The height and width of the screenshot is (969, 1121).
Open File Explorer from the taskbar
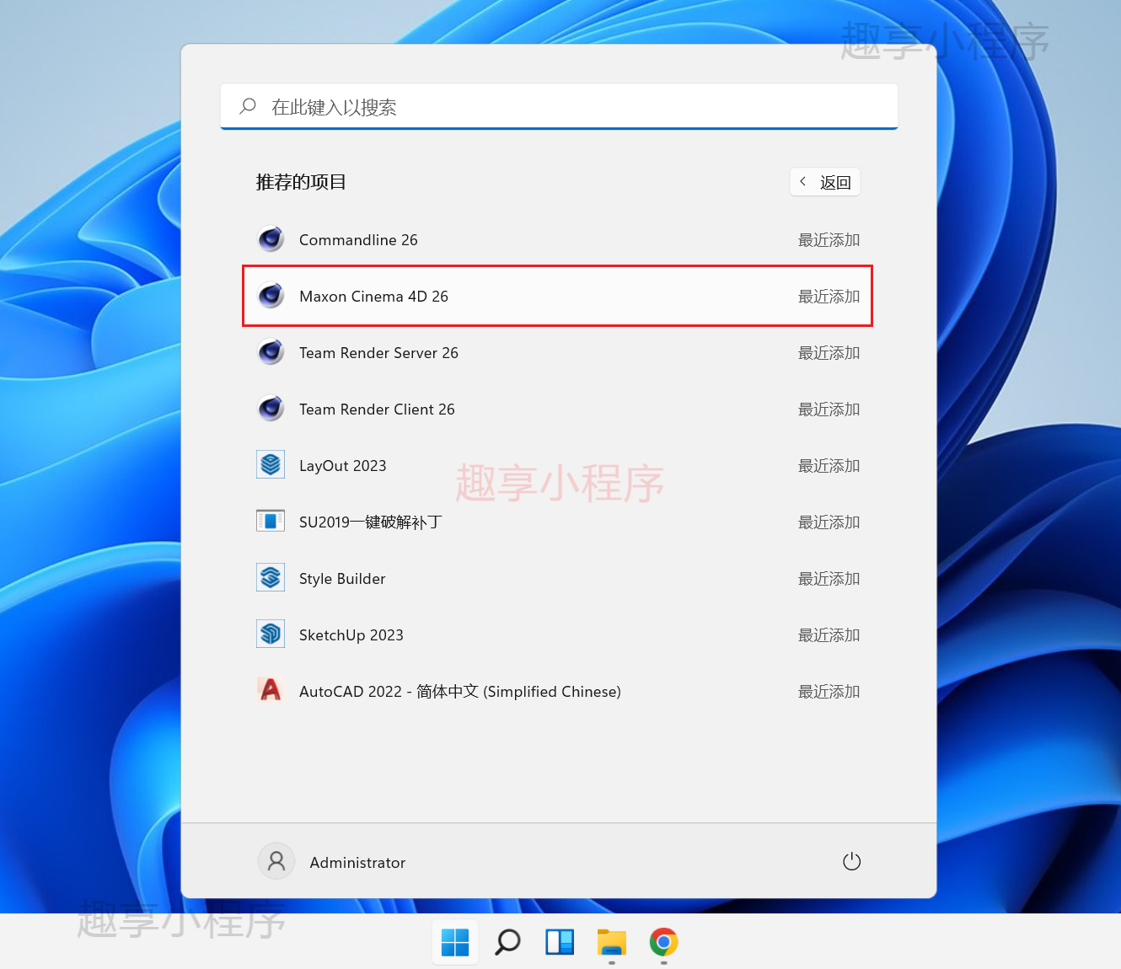(x=612, y=942)
